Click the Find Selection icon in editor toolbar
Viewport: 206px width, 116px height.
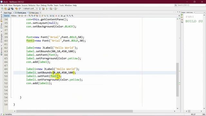(x=30, y=16)
